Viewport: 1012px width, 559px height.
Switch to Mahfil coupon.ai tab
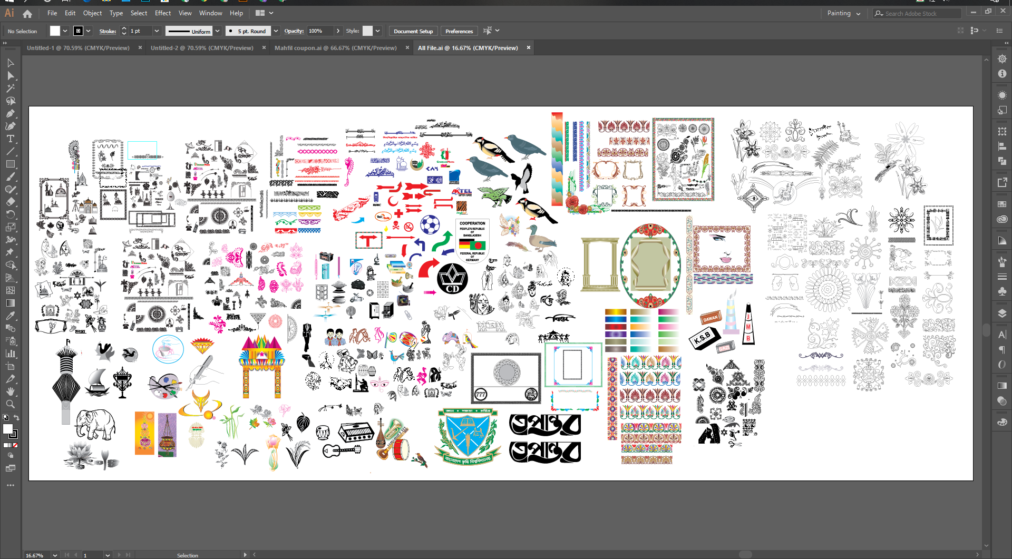click(x=335, y=48)
